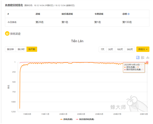Click the 卡牌游戏 column header
Screen dimensions: 153x124
click(99, 14)
